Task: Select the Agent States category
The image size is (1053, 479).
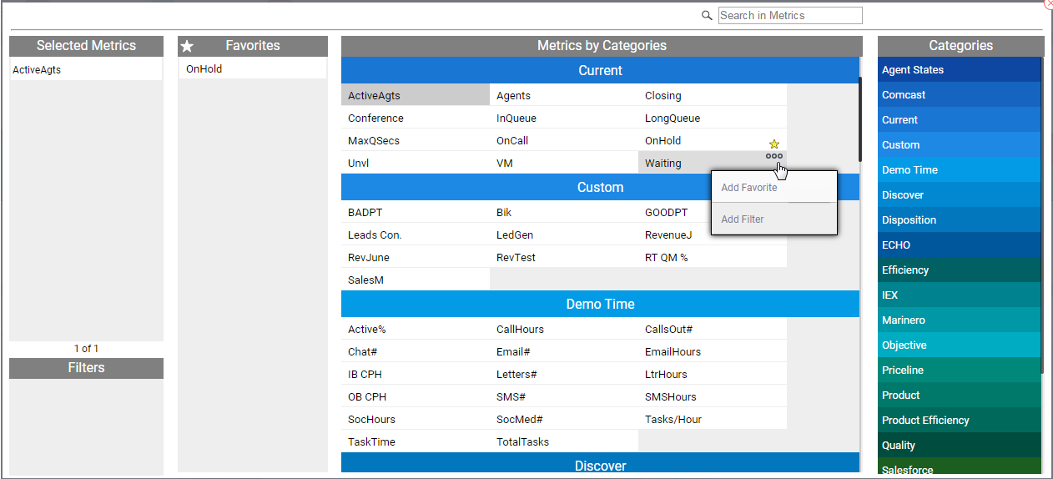Action: (x=960, y=69)
